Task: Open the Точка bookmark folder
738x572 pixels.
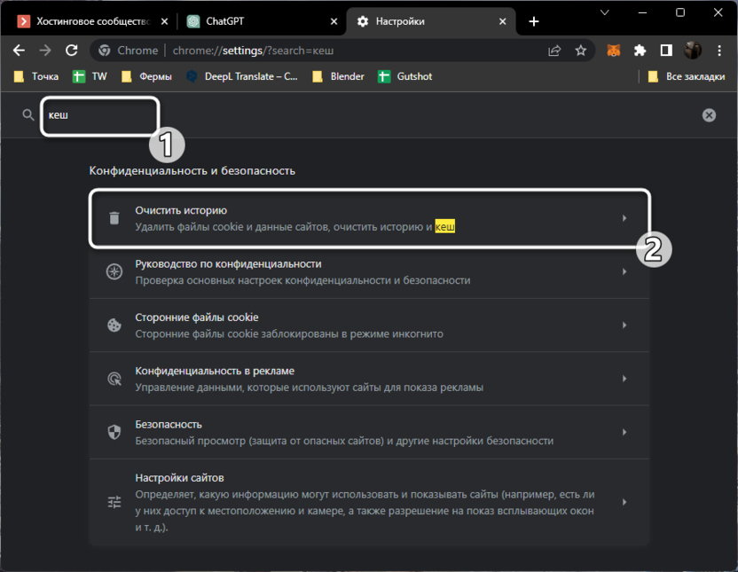Action: point(36,76)
